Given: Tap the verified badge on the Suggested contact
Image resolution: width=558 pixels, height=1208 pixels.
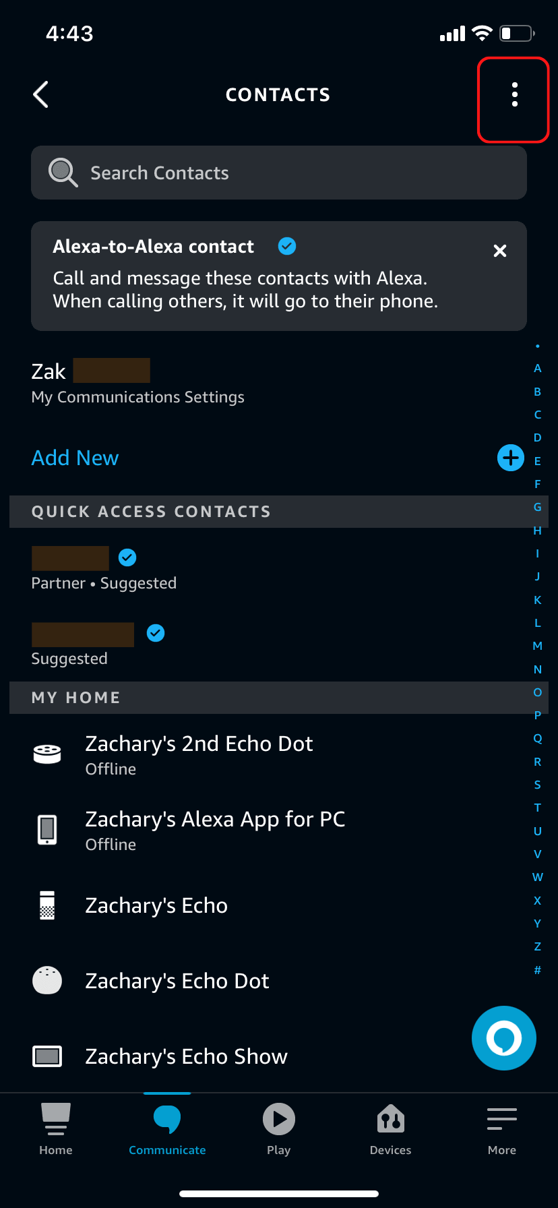Looking at the screenshot, I should click(x=156, y=633).
